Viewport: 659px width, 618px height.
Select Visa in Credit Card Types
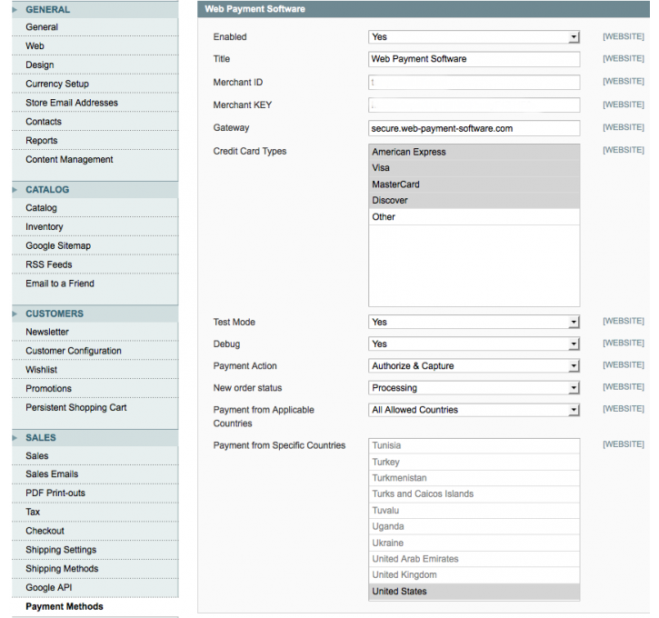tap(474, 168)
